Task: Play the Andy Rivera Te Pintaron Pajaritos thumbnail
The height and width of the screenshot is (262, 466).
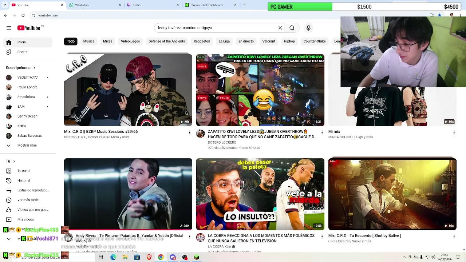Action: point(128,194)
